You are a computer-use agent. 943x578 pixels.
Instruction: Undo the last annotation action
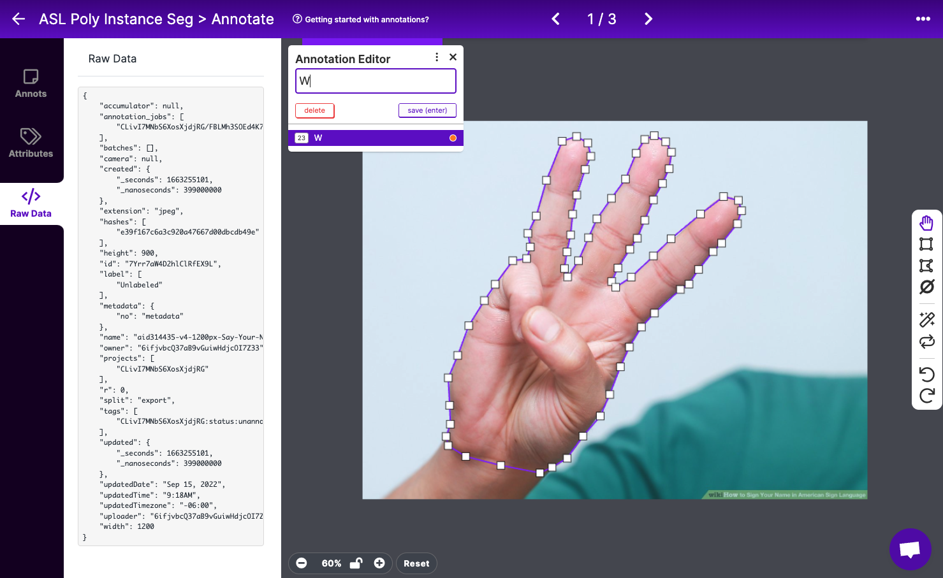(x=926, y=374)
